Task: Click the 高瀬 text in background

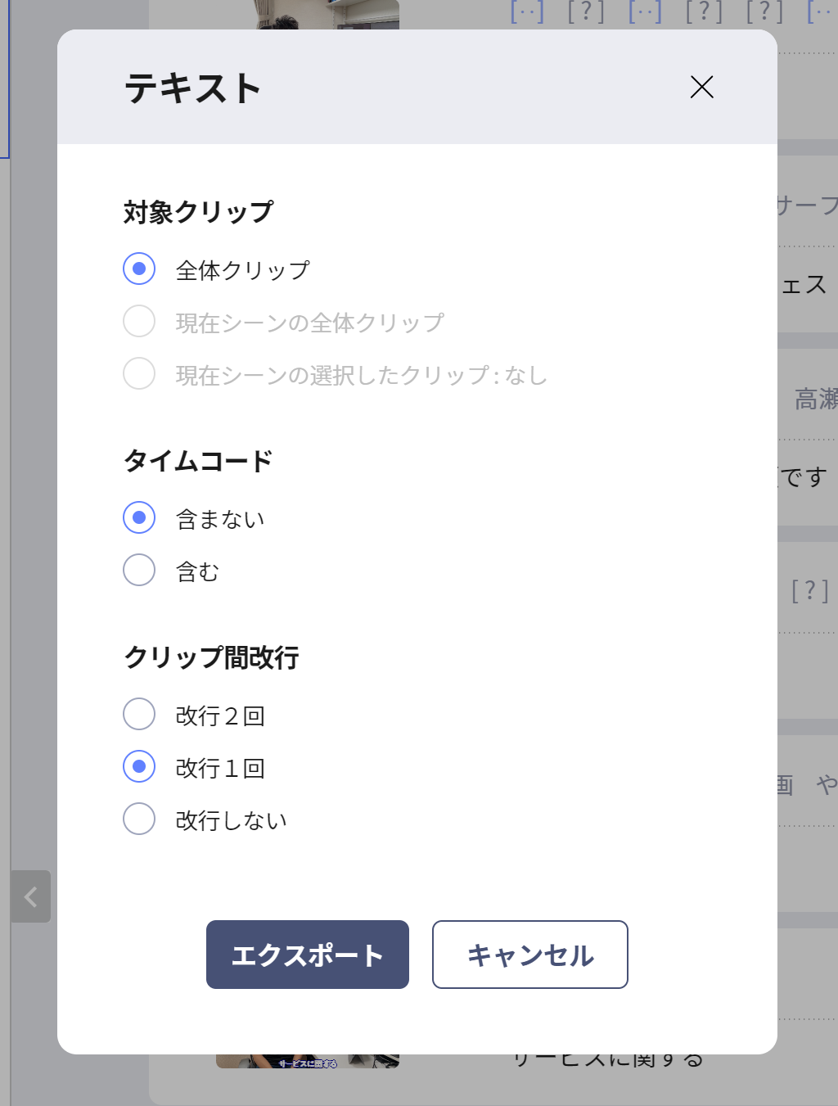Action: coord(816,399)
